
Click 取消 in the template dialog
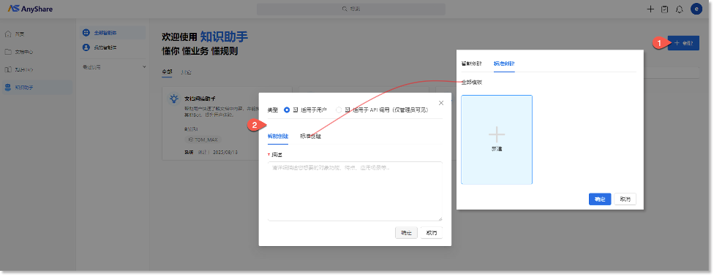click(625, 199)
